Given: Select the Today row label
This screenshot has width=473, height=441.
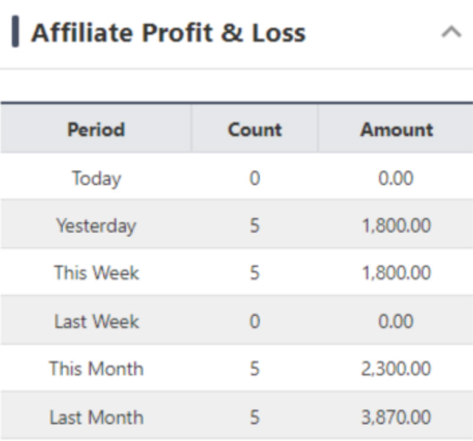Looking at the screenshot, I should (96, 178).
